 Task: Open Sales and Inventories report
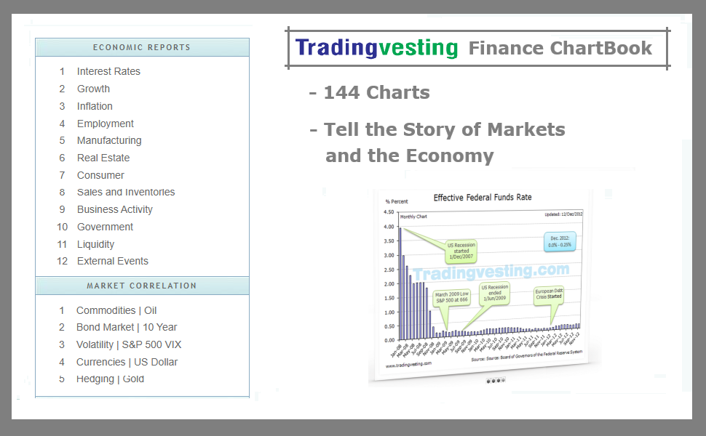[125, 192]
